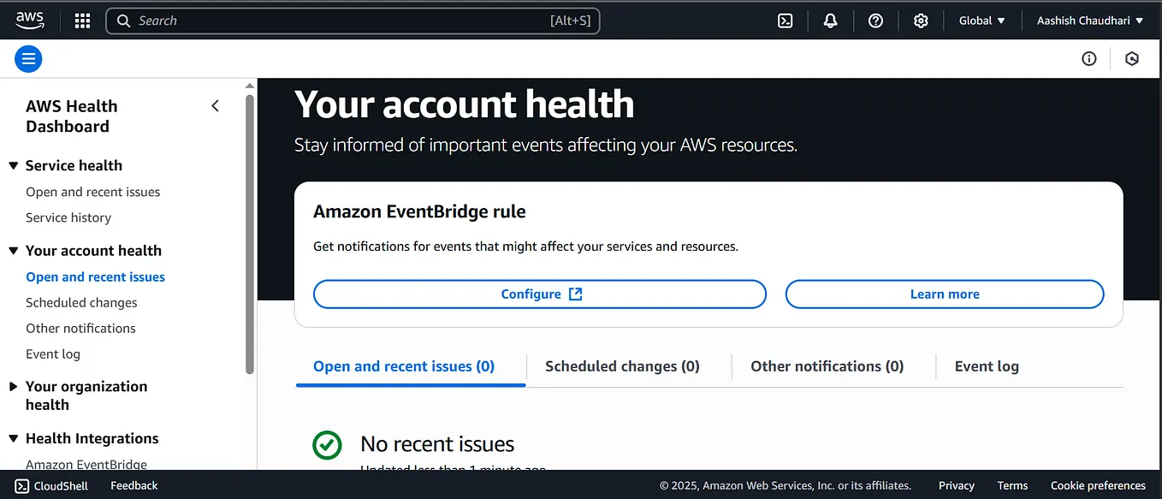
Task: Open the navigation hamburger menu
Action: [27, 58]
